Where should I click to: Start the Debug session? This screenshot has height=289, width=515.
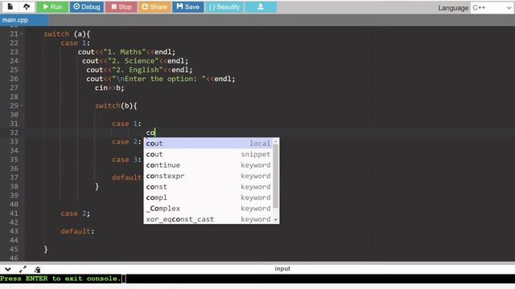click(87, 7)
